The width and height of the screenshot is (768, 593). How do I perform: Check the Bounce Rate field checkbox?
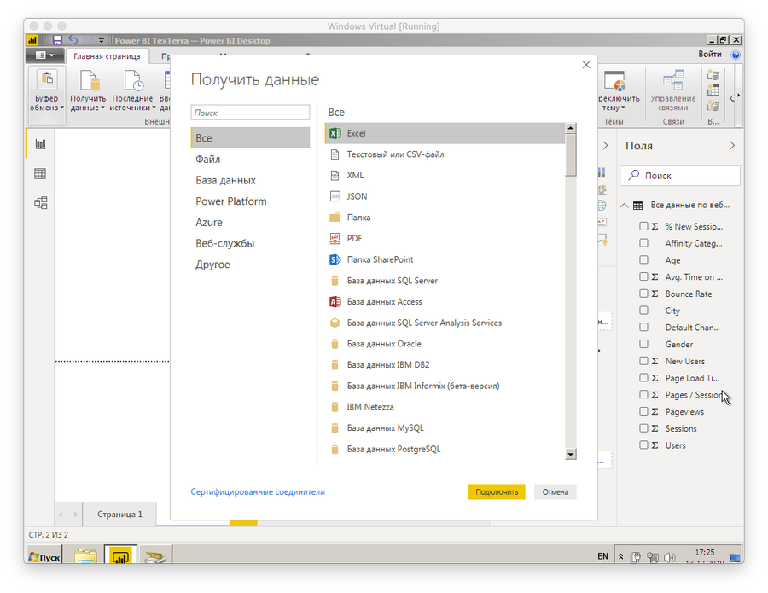coord(644,294)
